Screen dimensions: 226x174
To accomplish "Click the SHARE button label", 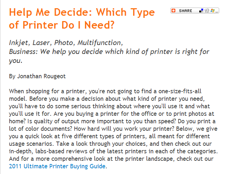I will (186, 11).
